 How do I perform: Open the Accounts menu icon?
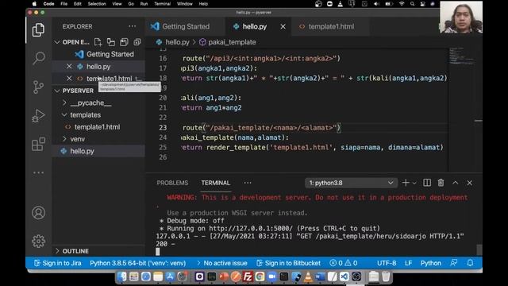pyautogui.click(x=38, y=213)
